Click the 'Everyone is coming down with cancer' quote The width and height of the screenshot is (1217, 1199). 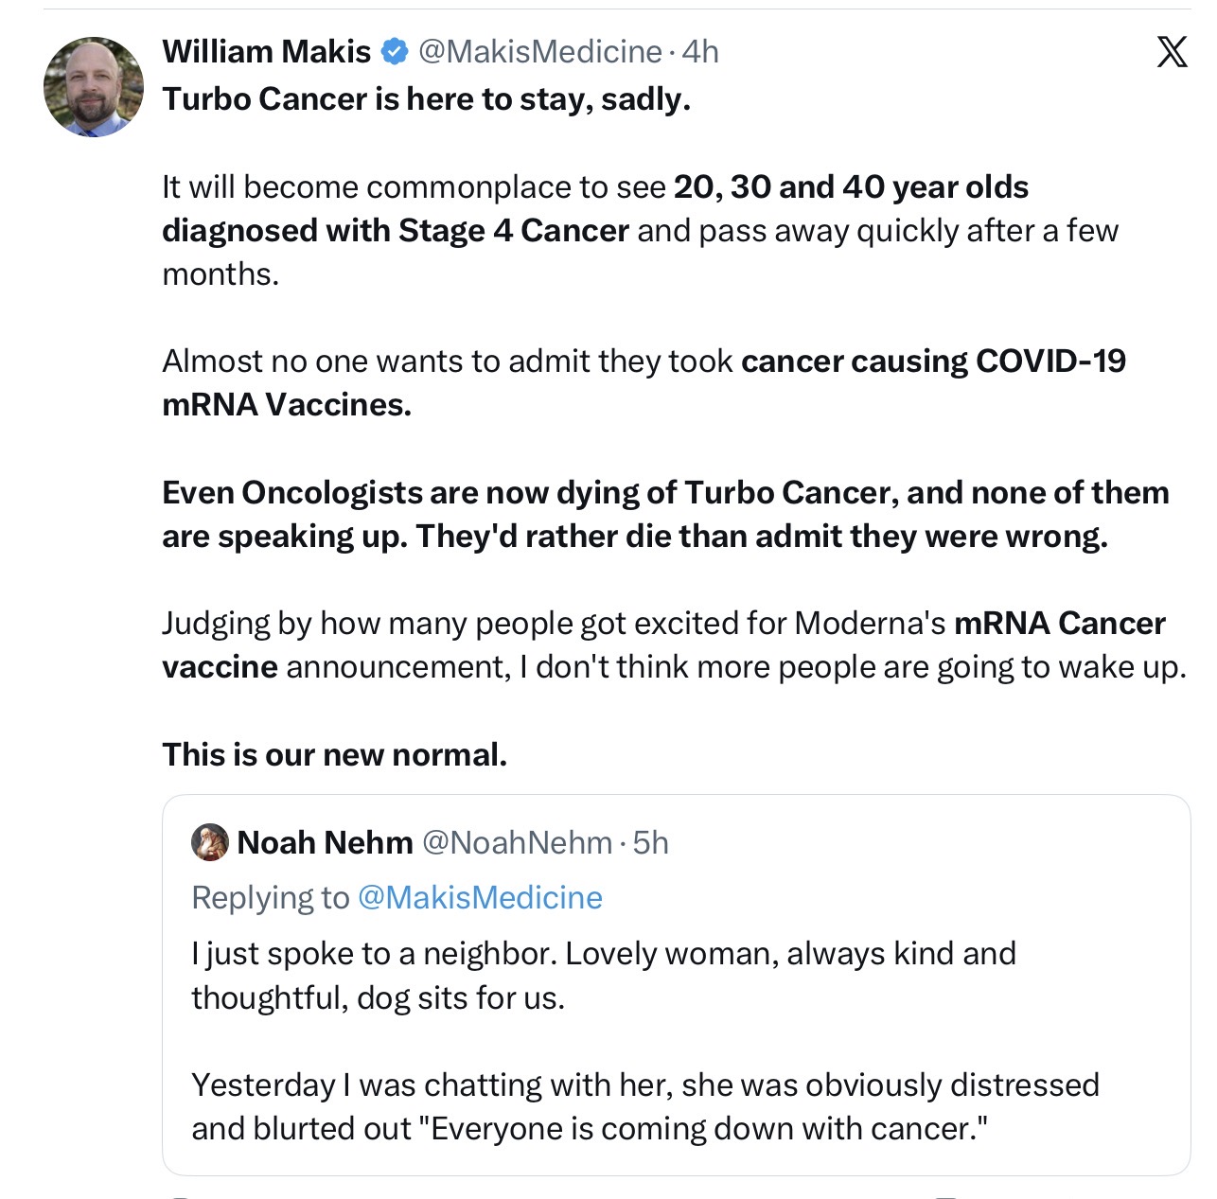tap(709, 1128)
